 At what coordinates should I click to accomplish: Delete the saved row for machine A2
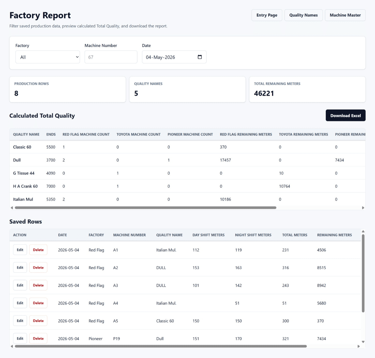[38, 268]
